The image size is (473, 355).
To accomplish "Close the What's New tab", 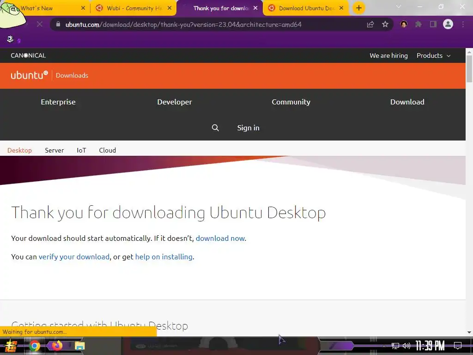I will tap(83, 8).
